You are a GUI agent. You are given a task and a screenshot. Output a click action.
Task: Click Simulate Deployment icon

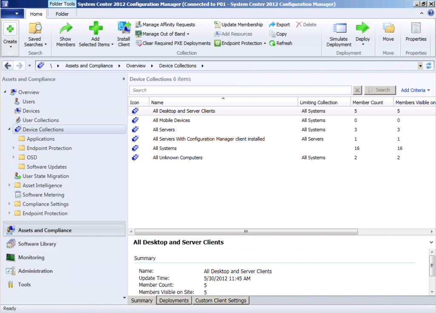[x=339, y=28]
